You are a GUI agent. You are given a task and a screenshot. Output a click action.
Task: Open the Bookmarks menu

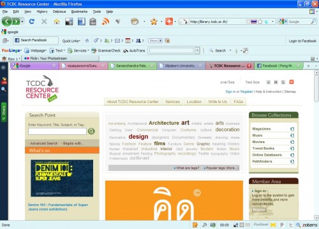(x=79, y=11)
